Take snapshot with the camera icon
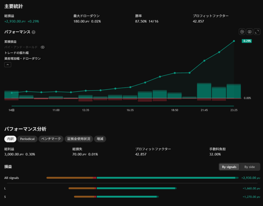 tap(249, 32)
